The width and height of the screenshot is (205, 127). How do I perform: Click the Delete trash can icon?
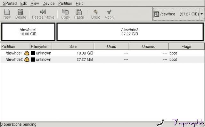pyautogui.click(x=20, y=12)
